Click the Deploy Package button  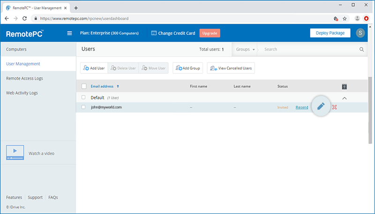tap(330, 33)
